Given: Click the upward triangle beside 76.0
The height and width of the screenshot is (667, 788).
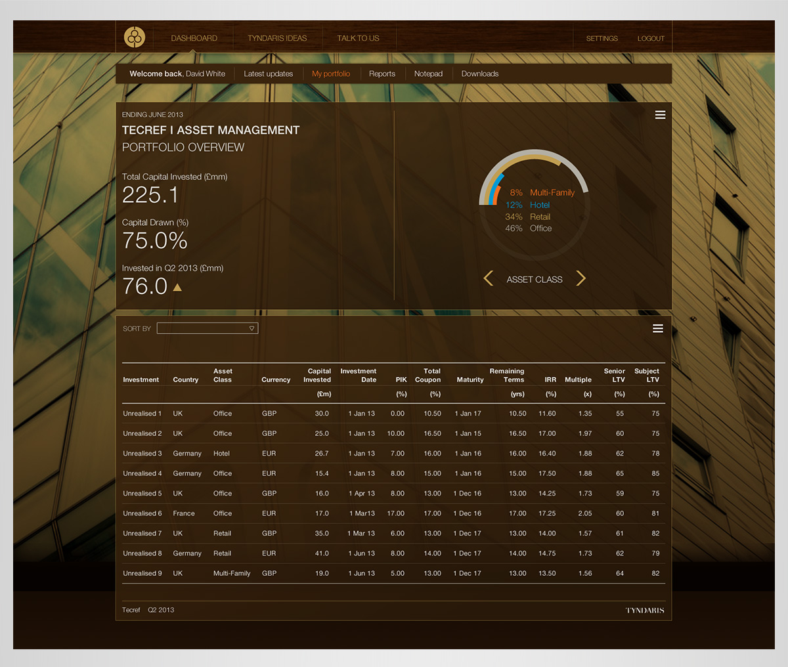Looking at the screenshot, I should click(177, 287).
